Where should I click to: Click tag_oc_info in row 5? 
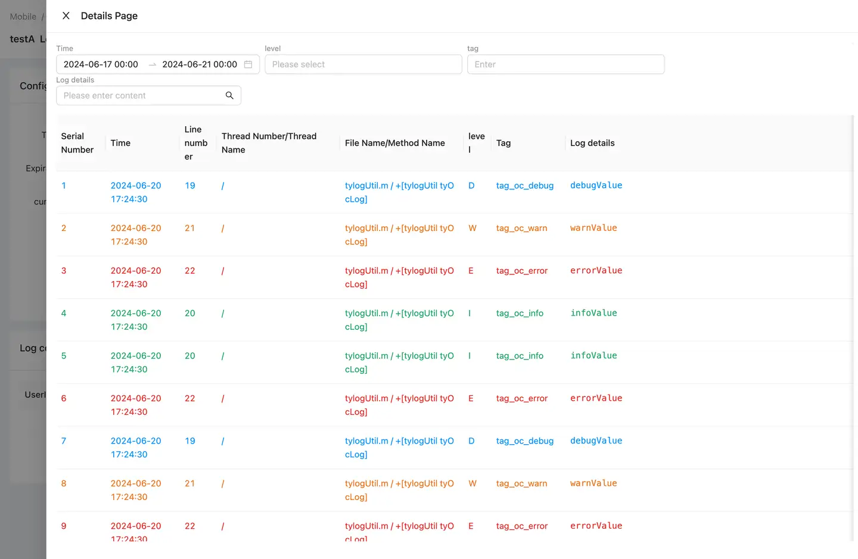coord(520,356)
